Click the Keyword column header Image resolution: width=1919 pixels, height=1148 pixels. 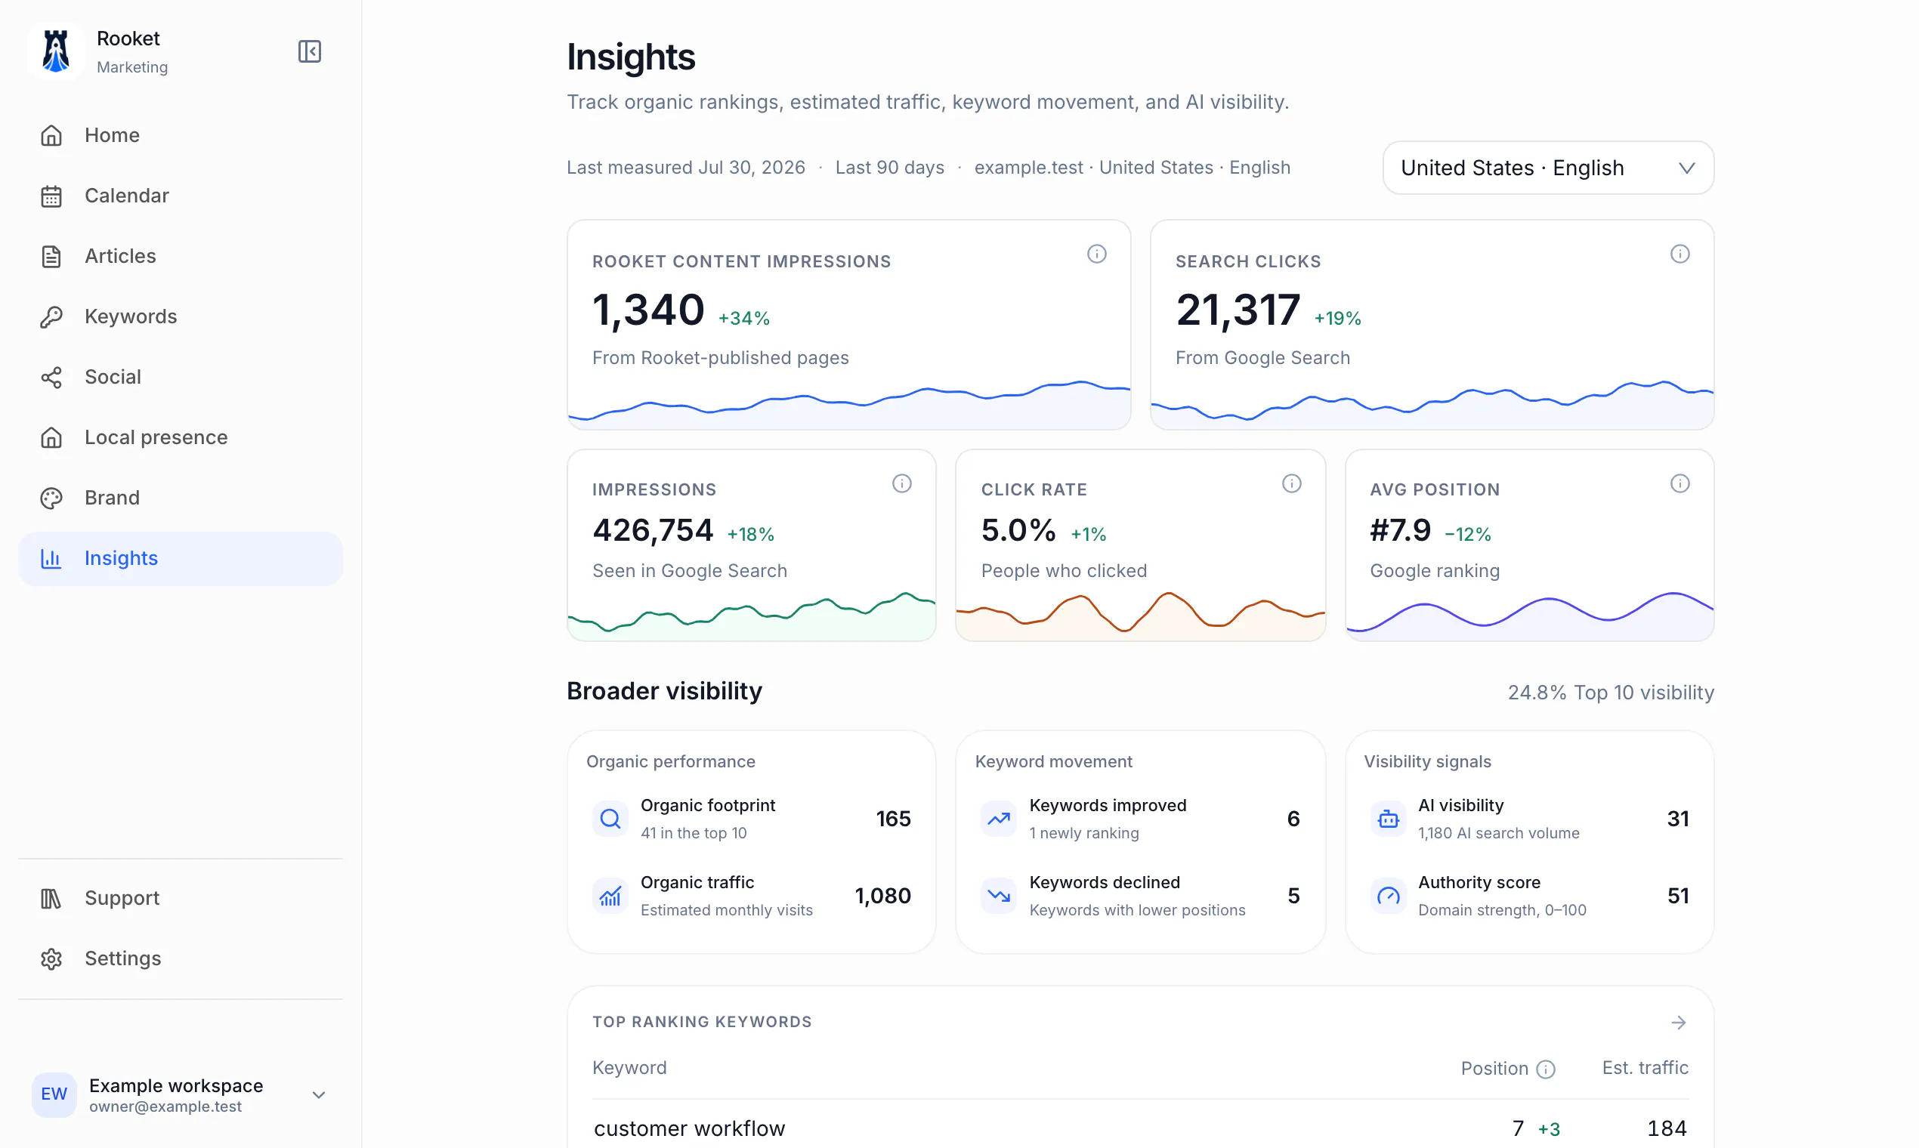point(630,1069)
